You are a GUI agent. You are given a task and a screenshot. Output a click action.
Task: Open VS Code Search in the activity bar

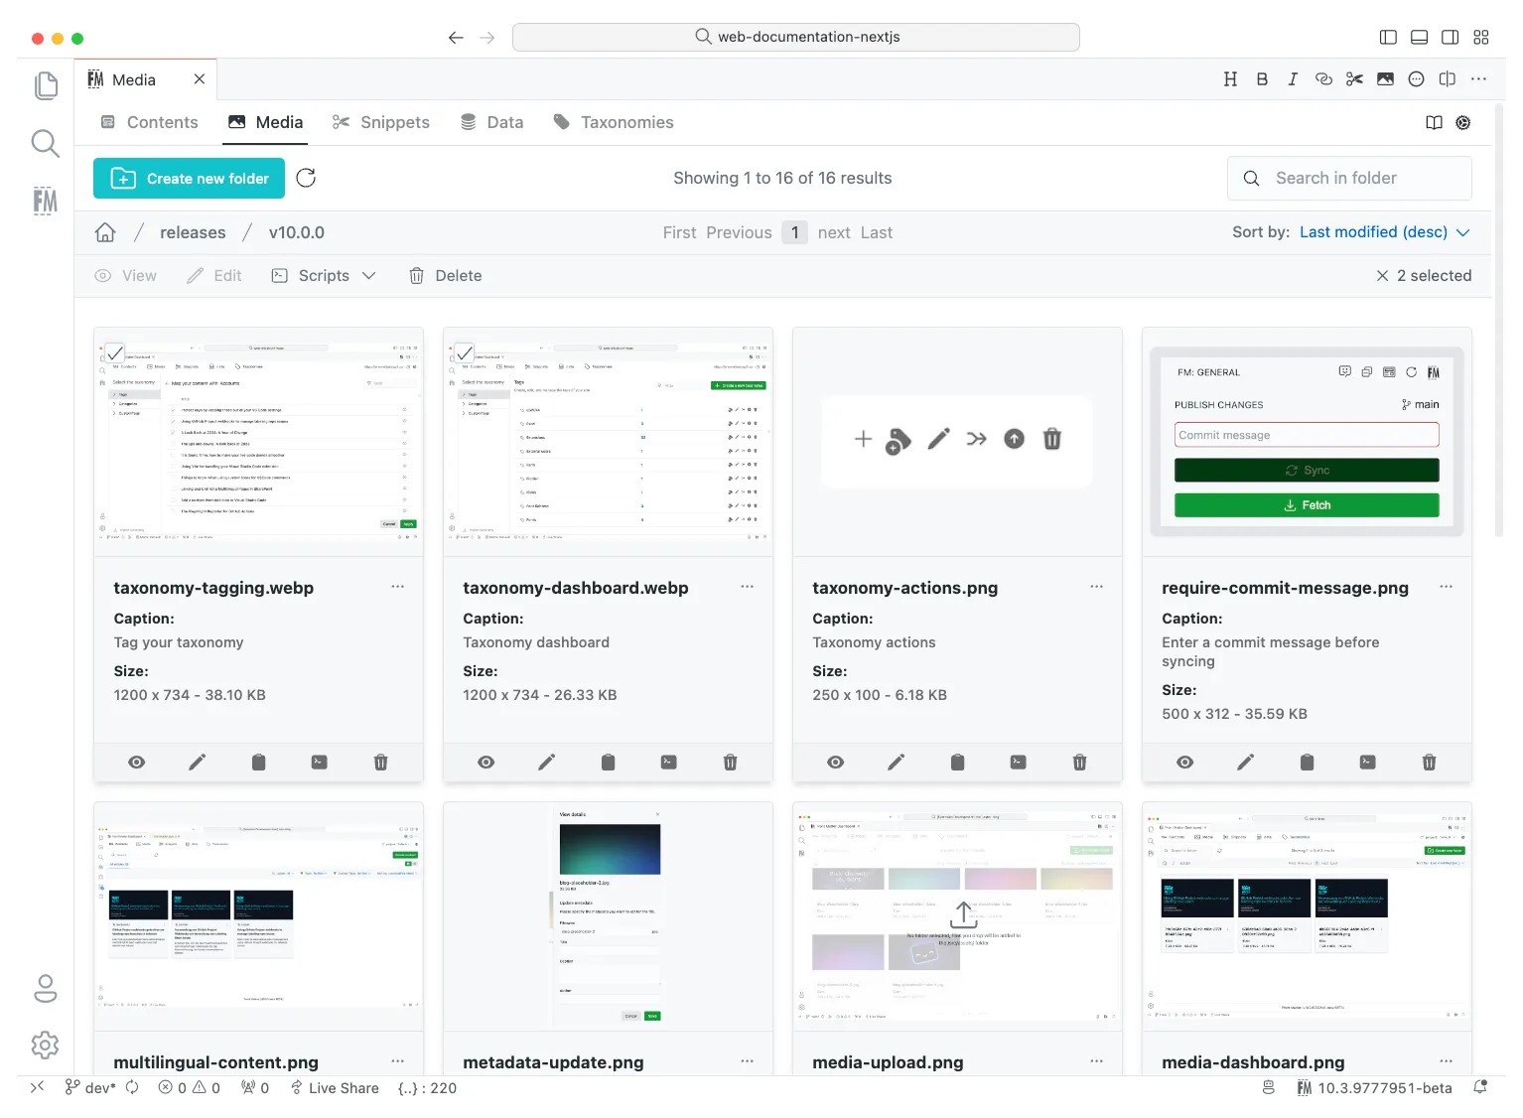pyautogui.click(x=45, y=144)
